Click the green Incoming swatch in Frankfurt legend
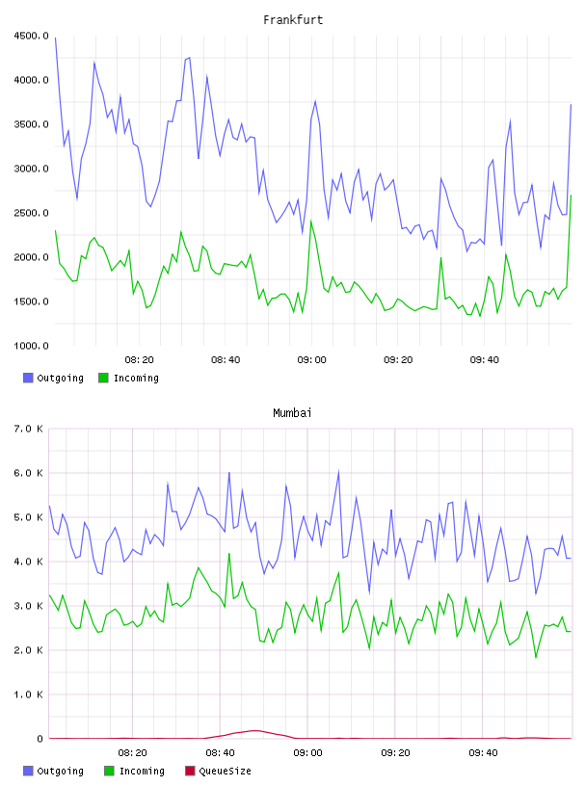This screenshot has width=586, height=786. pos(103,378)
